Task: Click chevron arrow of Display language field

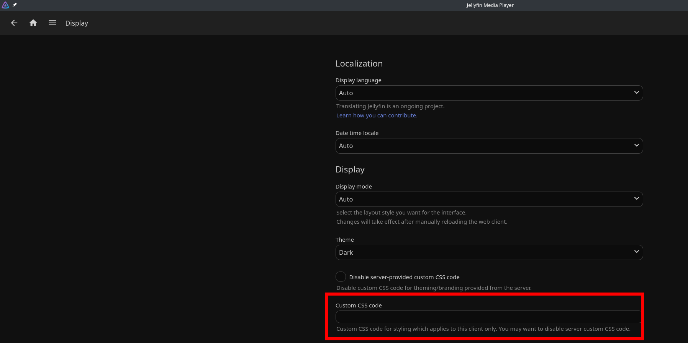Action: [x=636, y=93]
